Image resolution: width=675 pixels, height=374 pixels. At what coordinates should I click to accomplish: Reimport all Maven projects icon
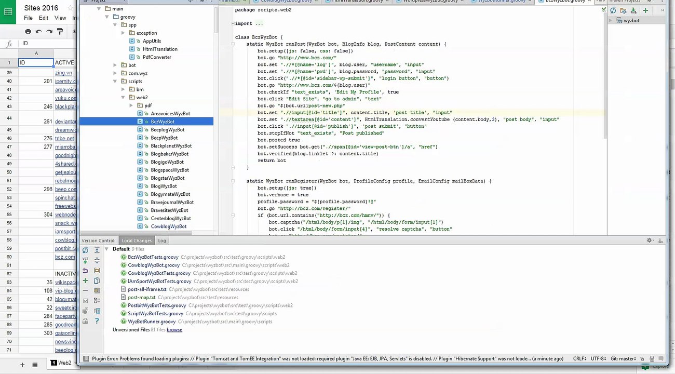coord(613,10)
